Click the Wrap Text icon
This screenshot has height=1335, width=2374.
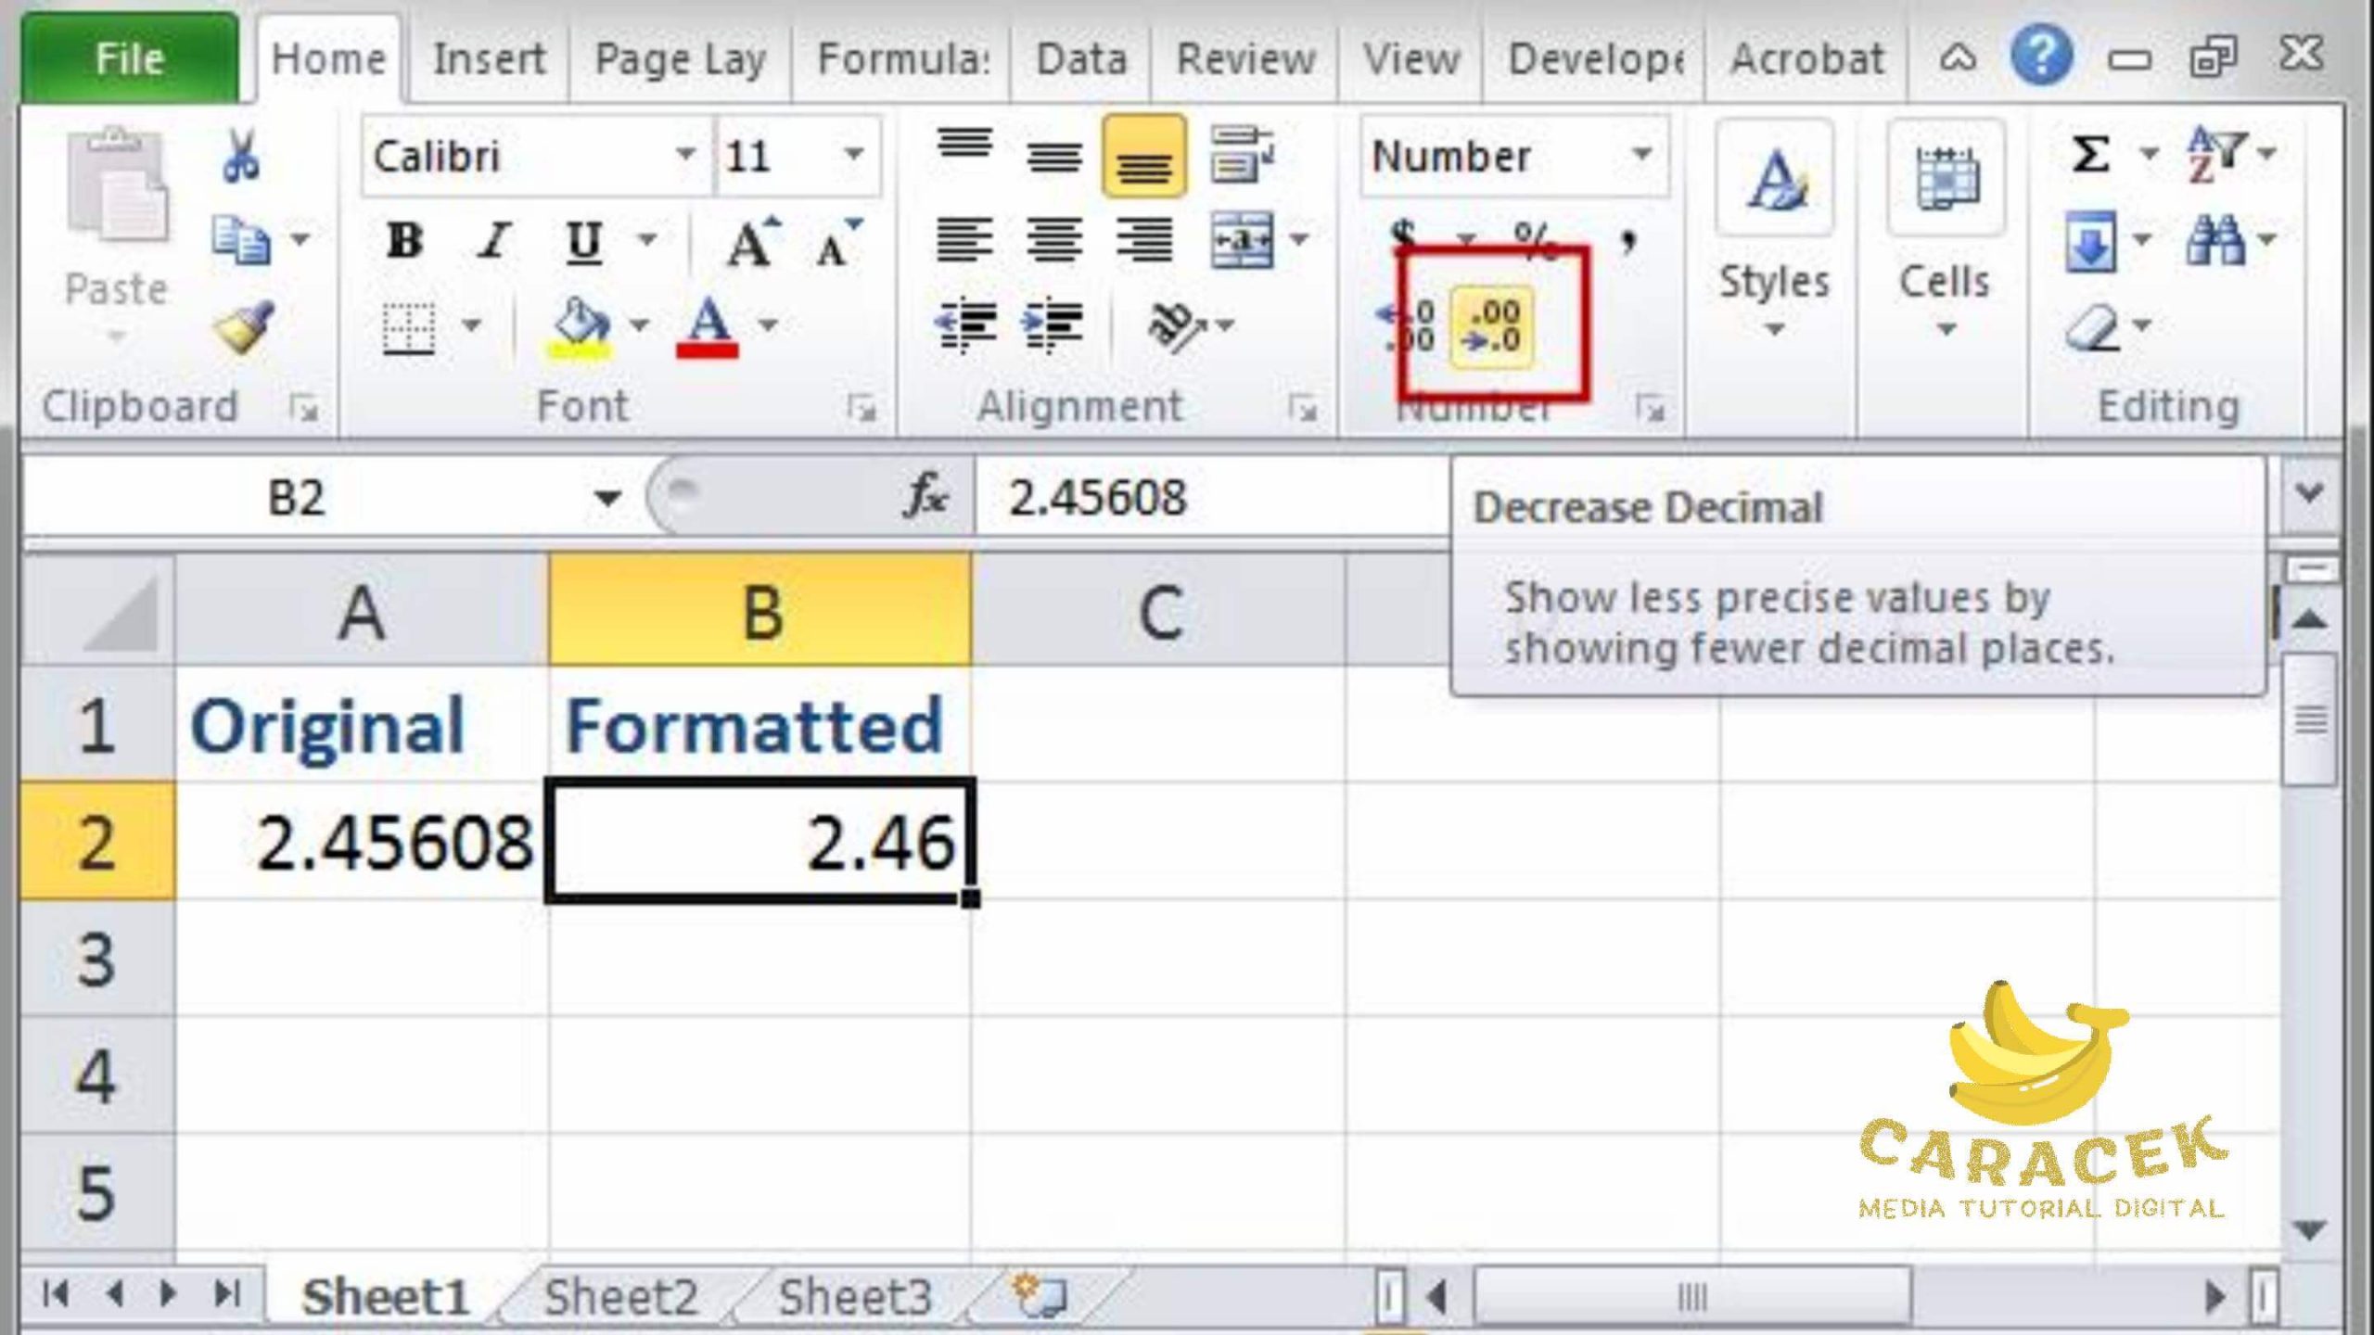tap(1241, 154)
